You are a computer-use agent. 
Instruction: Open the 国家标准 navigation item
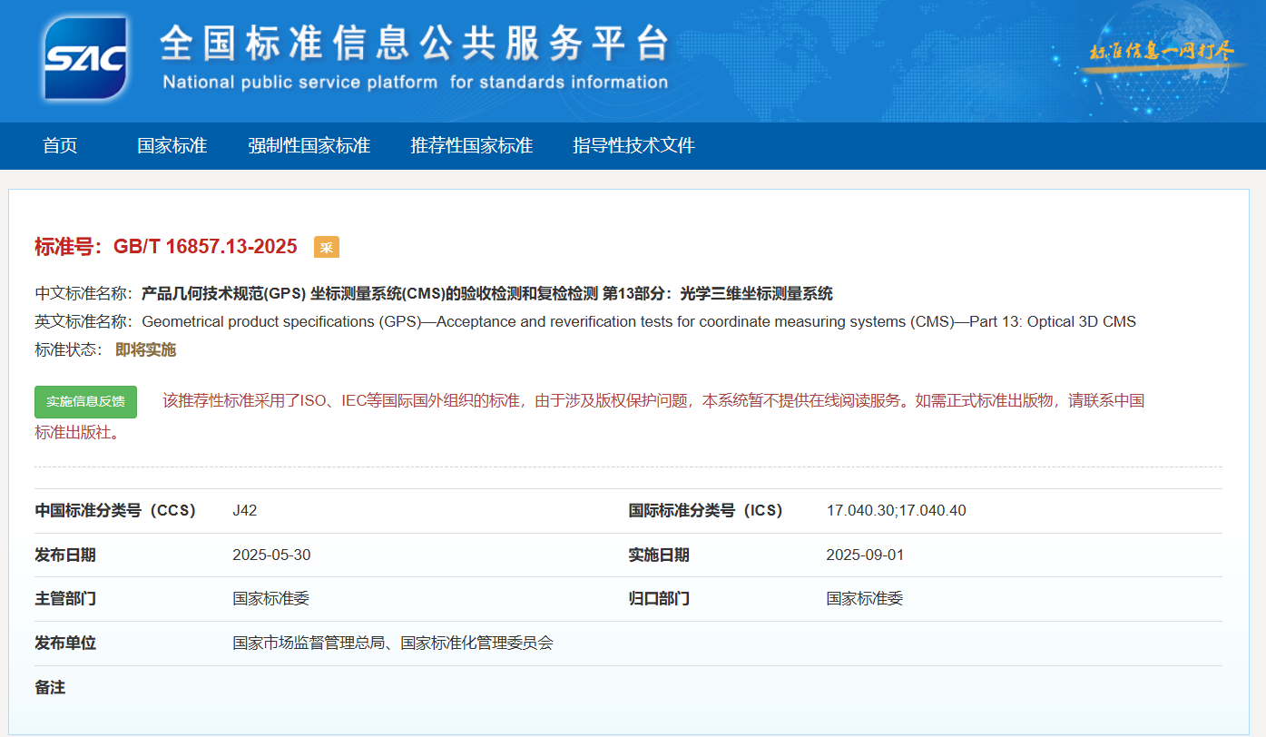coord(172,145)
